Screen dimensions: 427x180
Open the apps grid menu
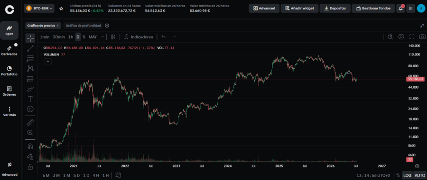tap(411, 8)
